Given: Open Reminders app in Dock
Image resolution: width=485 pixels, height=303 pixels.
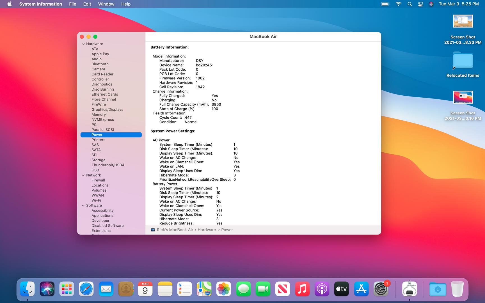Looking at the screenshot, I should tap(184, 289).
